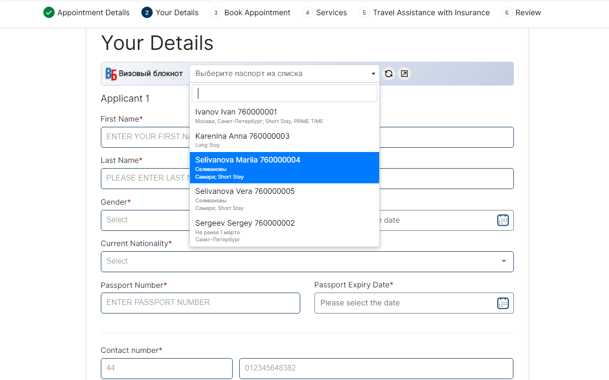Click the refresh passport list icon

click(x=389, y=74)
